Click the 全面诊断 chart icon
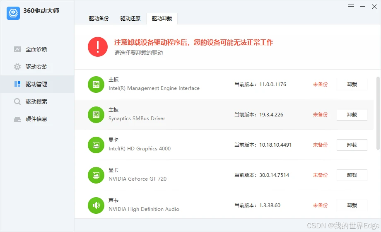Screen dimensions: 381x232 coord(17,49)
